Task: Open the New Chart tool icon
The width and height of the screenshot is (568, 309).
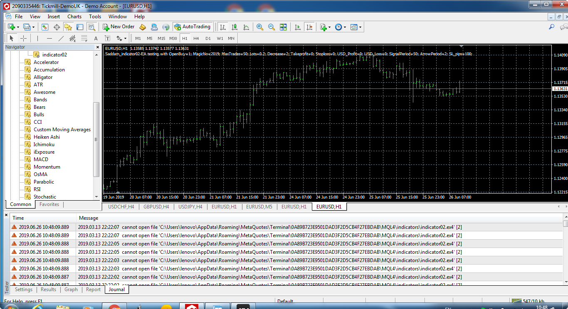Action: (11, 27)
